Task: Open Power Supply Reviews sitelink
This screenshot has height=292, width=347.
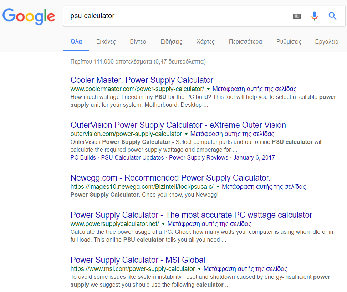Action: pyautogui.click(x=199, y=157)
